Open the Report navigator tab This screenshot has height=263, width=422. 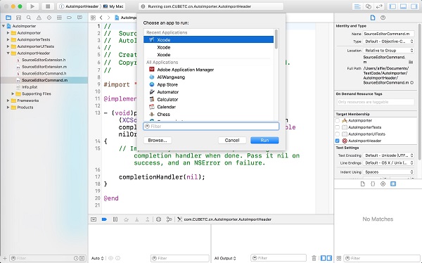[79, 18]
